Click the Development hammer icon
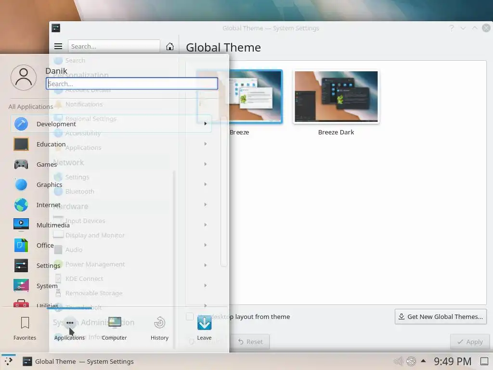493x370 pixels. [x=21, y=124]
